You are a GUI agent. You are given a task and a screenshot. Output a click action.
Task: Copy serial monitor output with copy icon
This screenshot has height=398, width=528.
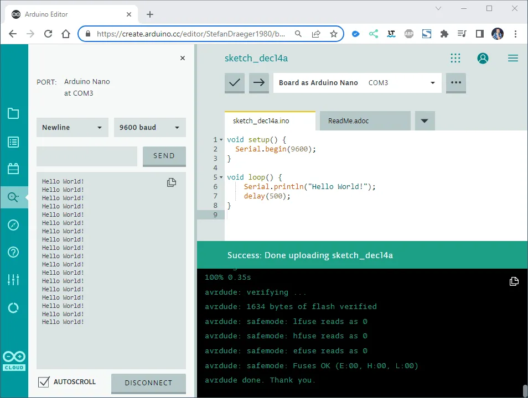pos(171,182)
